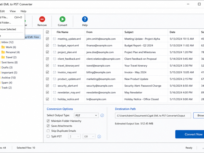Click the Personal folder icon

(3, 52)
